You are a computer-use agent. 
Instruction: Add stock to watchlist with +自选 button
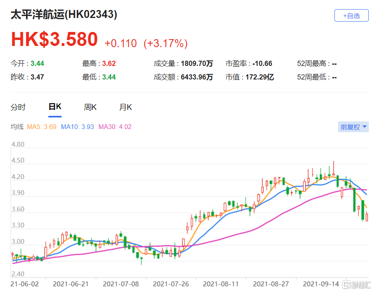351,16
